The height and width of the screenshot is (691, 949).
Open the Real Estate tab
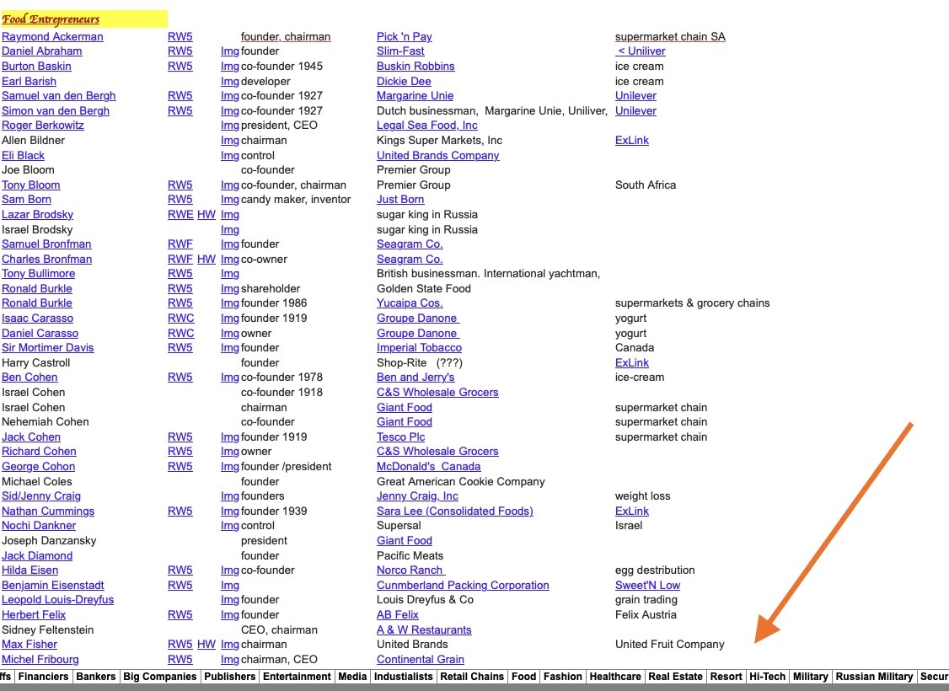[x=675, y=677]
